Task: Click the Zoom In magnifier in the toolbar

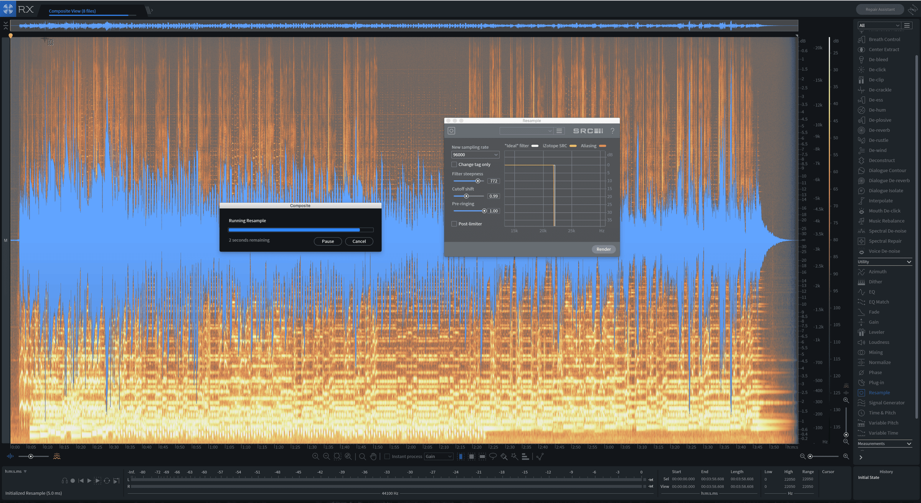Action: [315, 457]
